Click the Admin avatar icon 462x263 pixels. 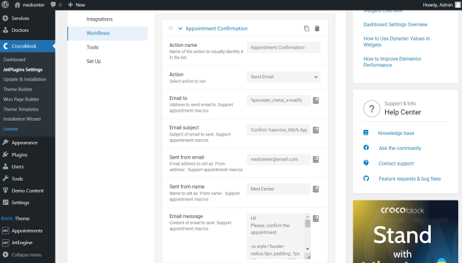[x=458, y=5]
